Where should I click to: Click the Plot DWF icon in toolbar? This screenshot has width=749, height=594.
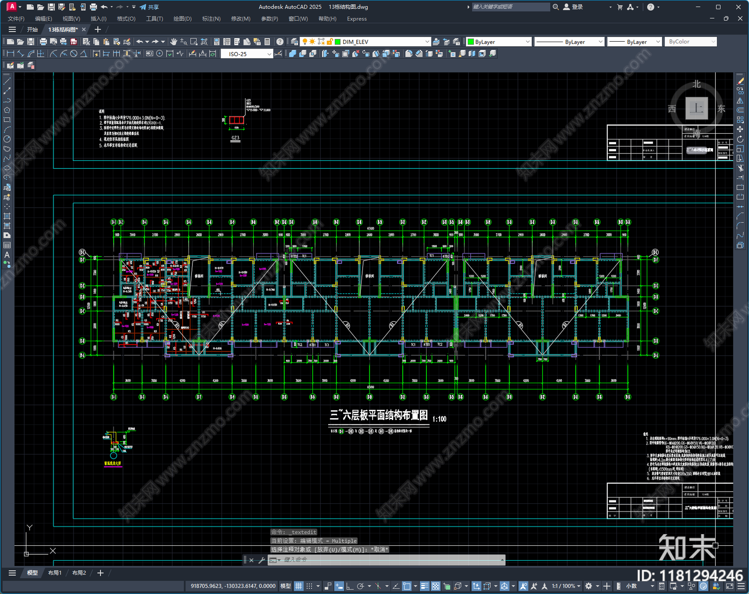pyautogui.click(x=73, y=42)
